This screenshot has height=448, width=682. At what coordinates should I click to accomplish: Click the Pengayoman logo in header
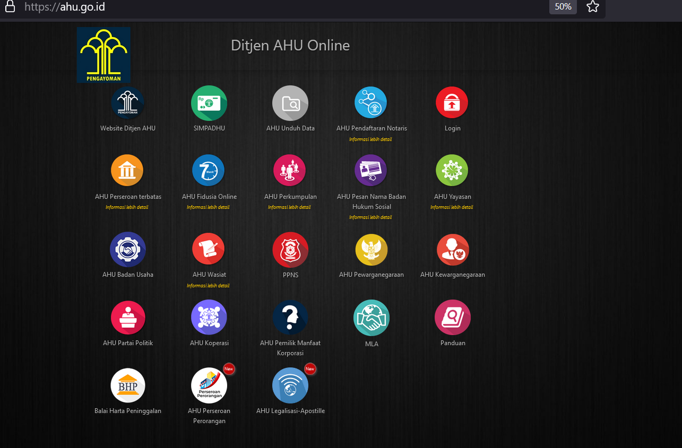[x=103, y=55]
